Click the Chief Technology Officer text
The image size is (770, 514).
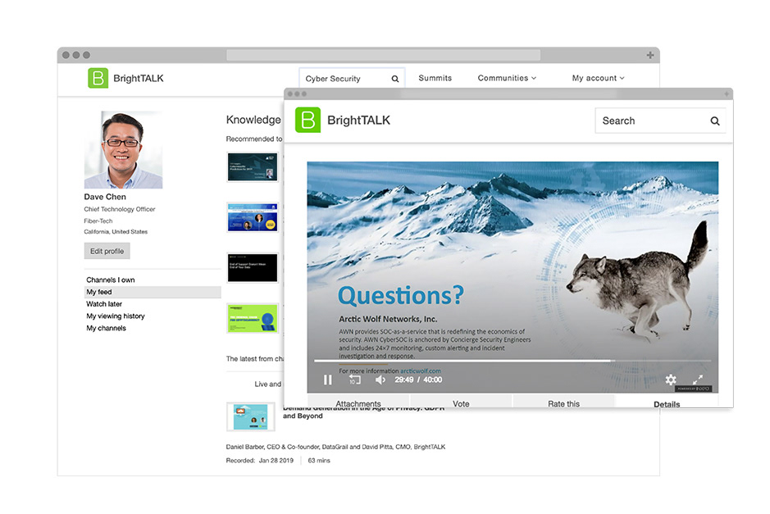coord(120,209)
